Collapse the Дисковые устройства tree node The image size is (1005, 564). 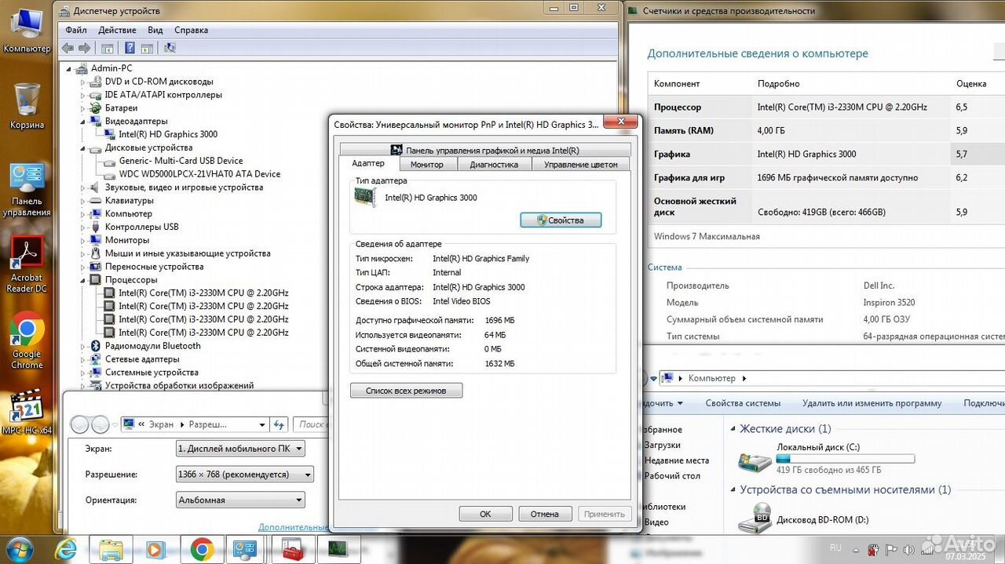point(83,147)
